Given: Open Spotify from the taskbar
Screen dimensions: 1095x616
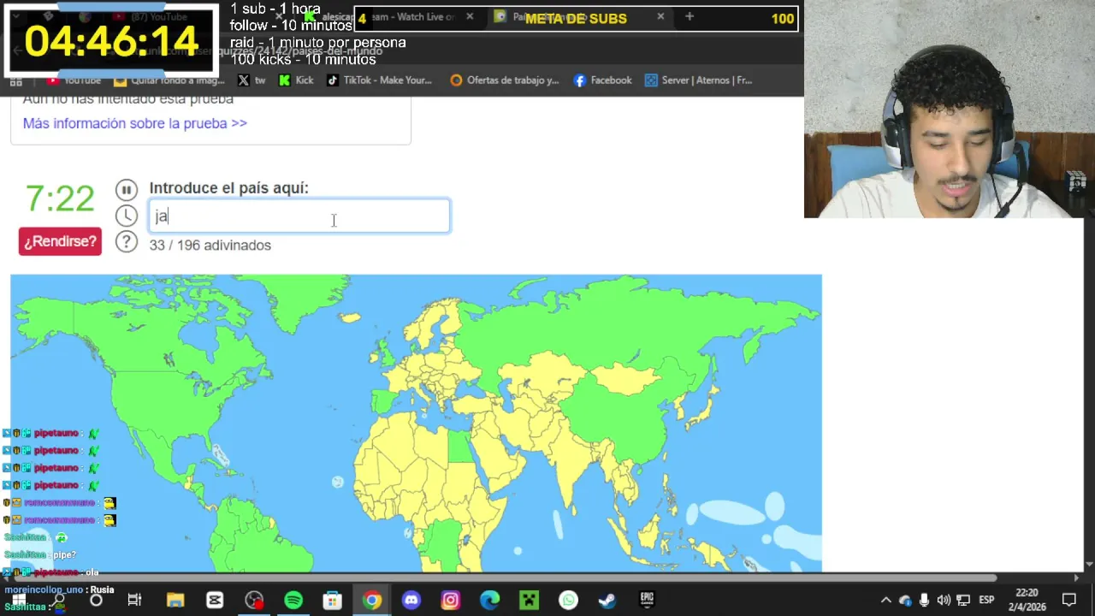Looking at the screenshot, I should click(x=293, y=601).
